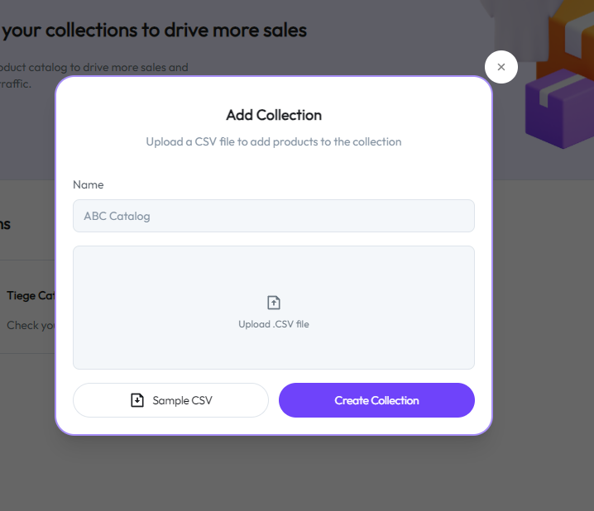
Task: Click the product catalog description text
Action: coord(94,67)
